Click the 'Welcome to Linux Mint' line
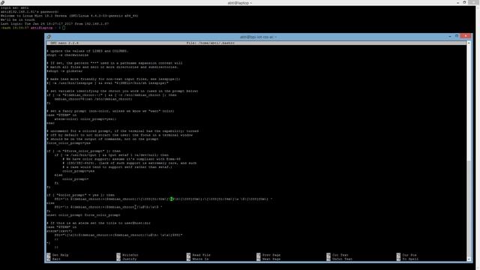Image resolution: width=480 pixels, height=270 pixels. pos(70,16)
